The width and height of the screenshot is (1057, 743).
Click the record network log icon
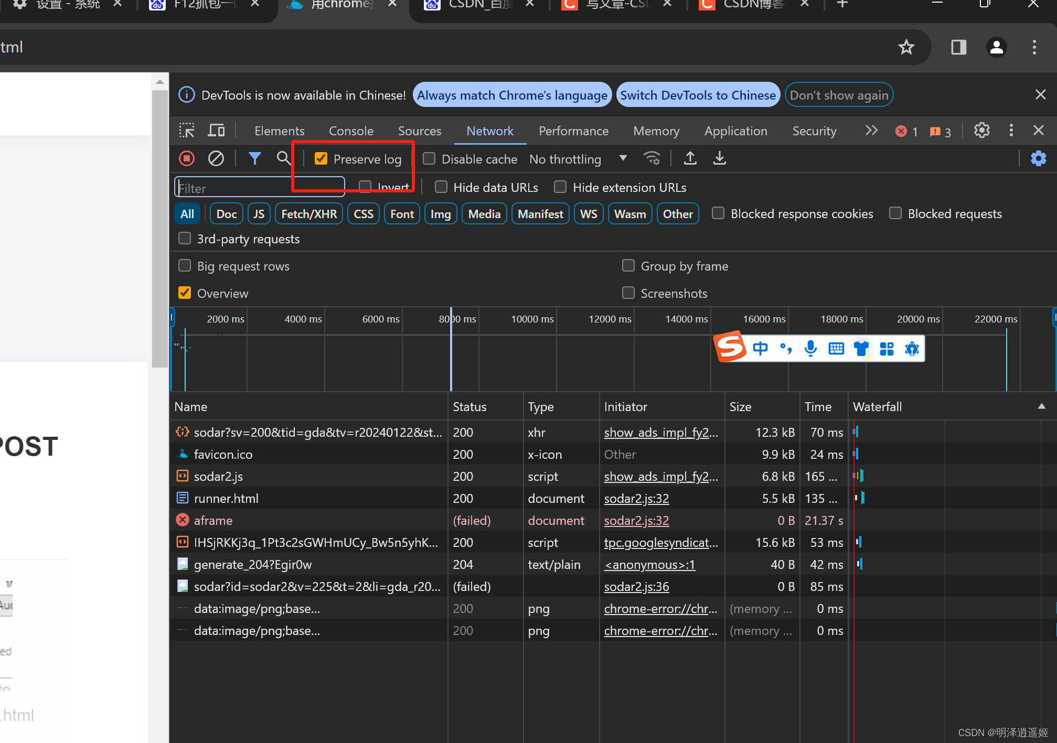pos(187,158)
